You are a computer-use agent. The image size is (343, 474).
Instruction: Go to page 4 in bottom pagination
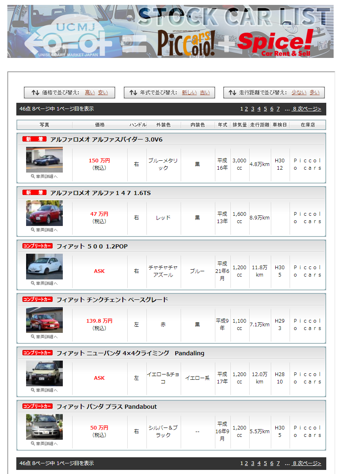coord(259,463)
